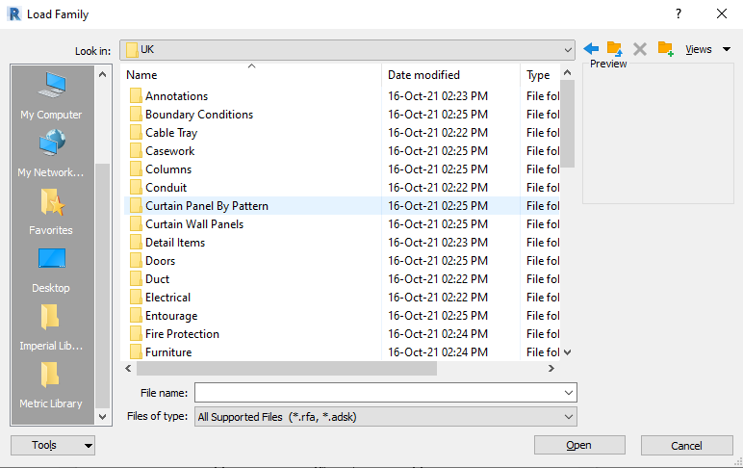Click Annotations date 16-Oct-21 02:23 PM
This screenshot has width=743, height=468.
point(437,96)
